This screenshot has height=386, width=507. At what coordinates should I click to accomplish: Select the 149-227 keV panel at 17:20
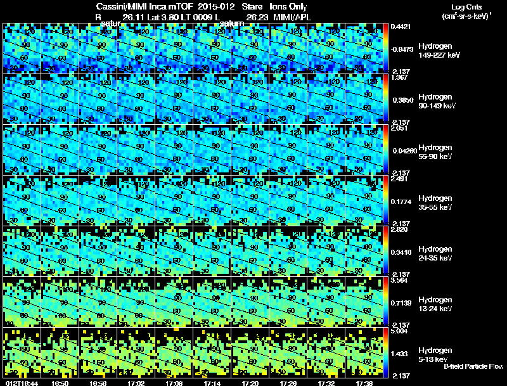250,48
